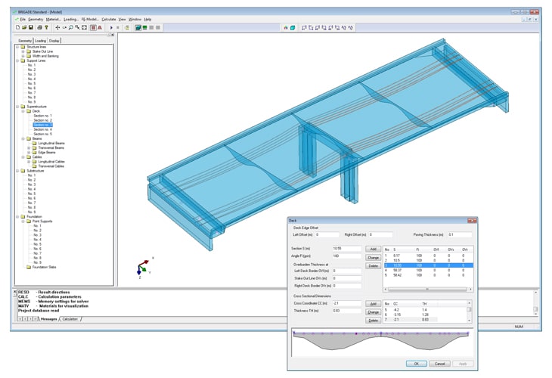Click the New file icon in toolbar
Image resolution: width=552 pixels, height=378 pixels.
(x=17, y=28)
